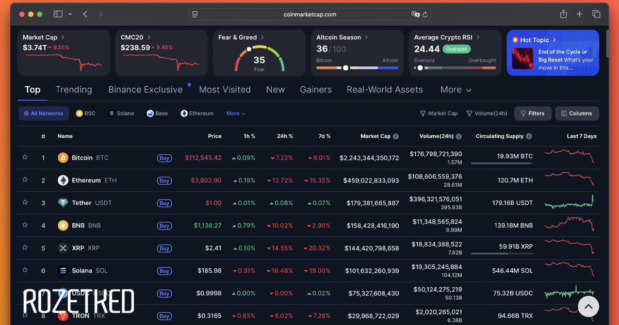
Task: Click the Bitcoin coin logo icon
Action: [63, 158]
